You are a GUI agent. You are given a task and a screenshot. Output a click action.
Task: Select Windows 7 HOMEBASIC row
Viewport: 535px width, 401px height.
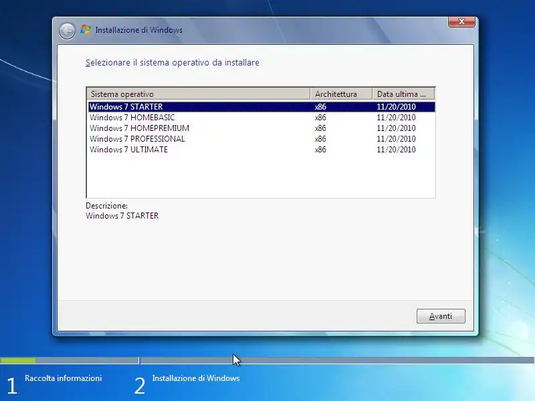coord(261,118)
